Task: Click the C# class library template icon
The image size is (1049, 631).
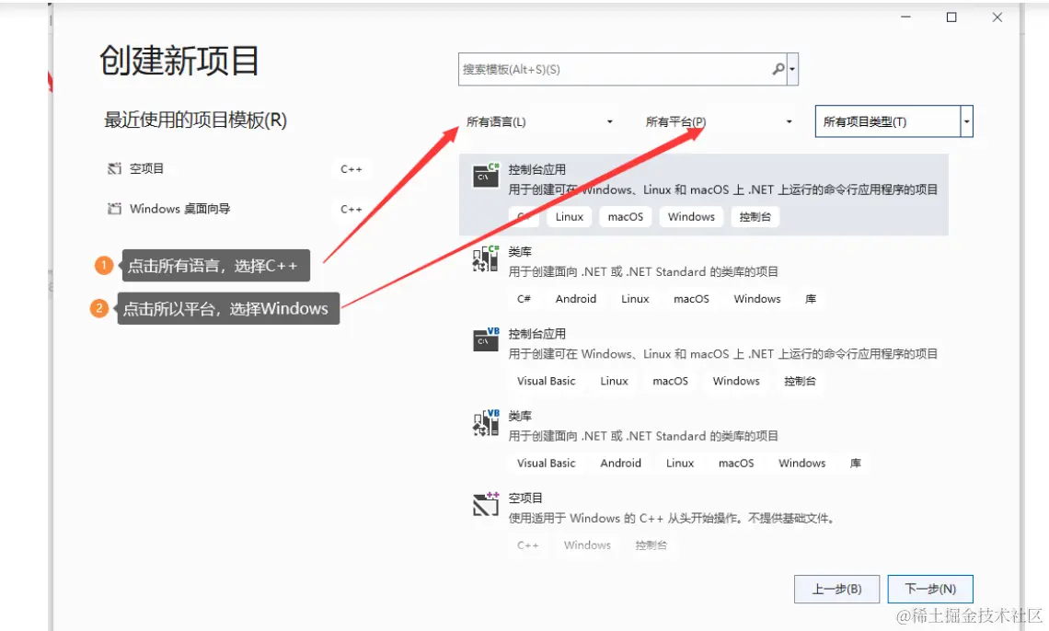Action: coord(485,258)
